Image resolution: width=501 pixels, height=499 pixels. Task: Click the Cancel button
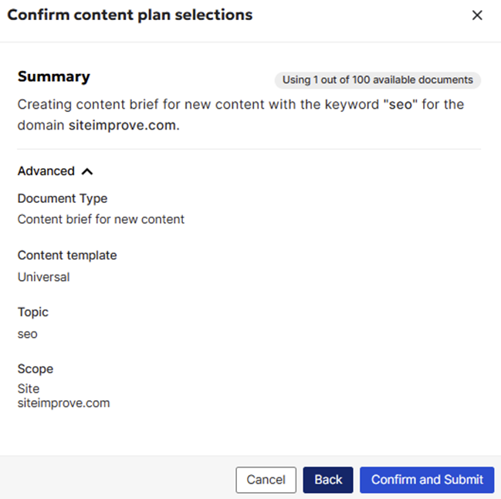coord(266,480)
